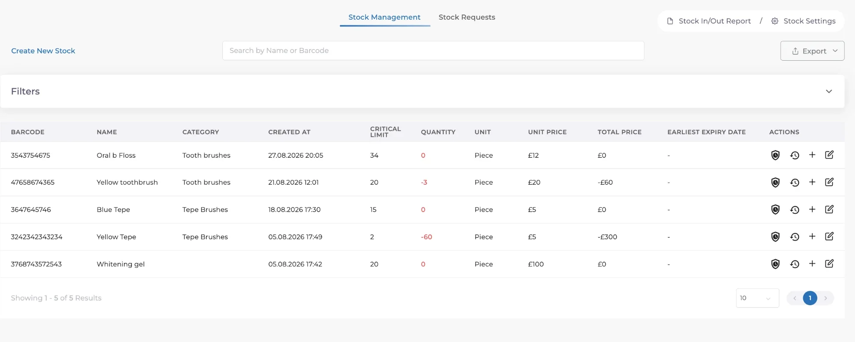Image resolution: width=855 pixels, height=342 pixels.
Task: Edit the Yellow toothbrush entry
Action: point(829,182)
